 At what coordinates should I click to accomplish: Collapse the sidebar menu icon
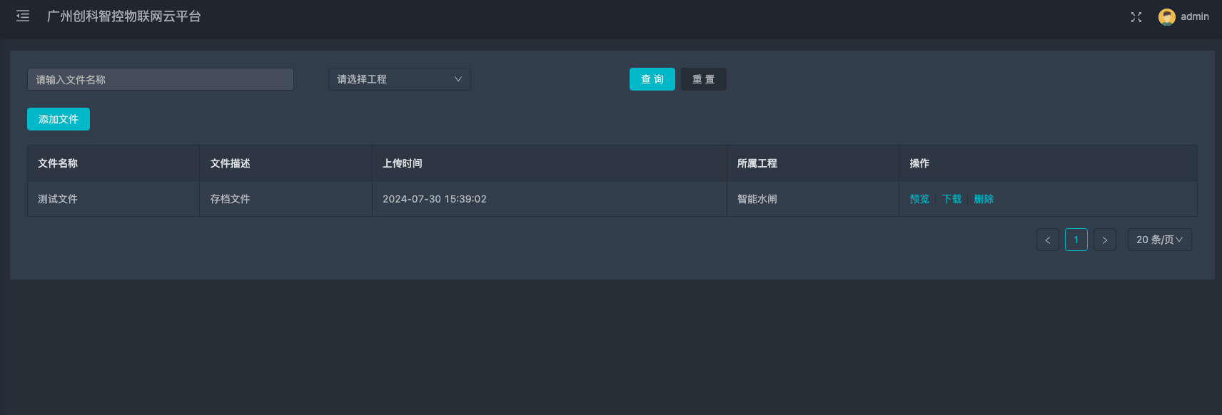tap(23, 16)
